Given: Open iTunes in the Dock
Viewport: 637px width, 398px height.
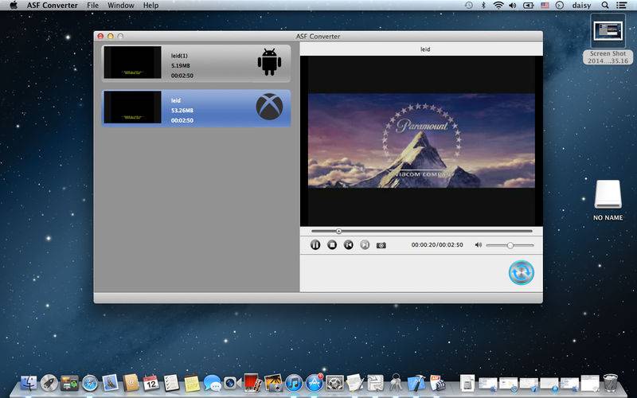Looking at the screenshot, I should coord(294,383).
